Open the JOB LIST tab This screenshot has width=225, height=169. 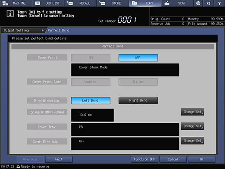tap(48, 3)
